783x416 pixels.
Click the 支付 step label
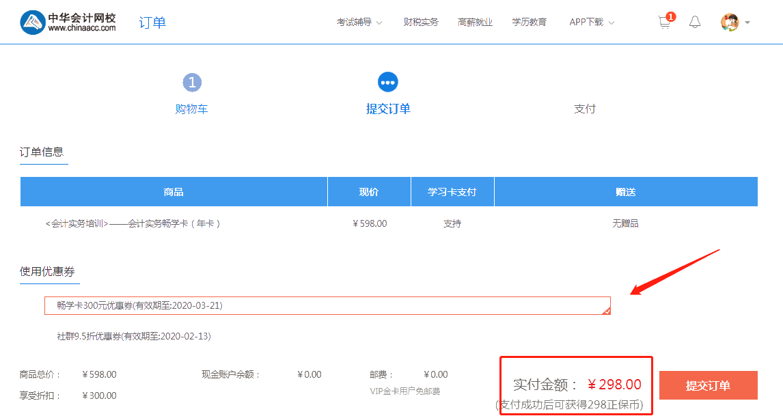coord(585,109)
